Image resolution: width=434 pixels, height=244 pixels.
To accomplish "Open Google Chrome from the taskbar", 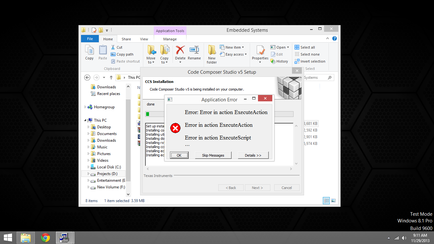I will [45, 238].
